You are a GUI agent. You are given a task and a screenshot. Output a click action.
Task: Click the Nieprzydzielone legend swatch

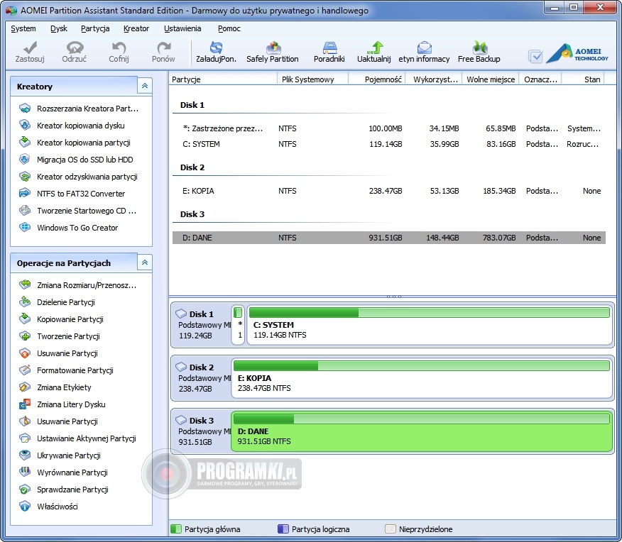coord(391,529)
